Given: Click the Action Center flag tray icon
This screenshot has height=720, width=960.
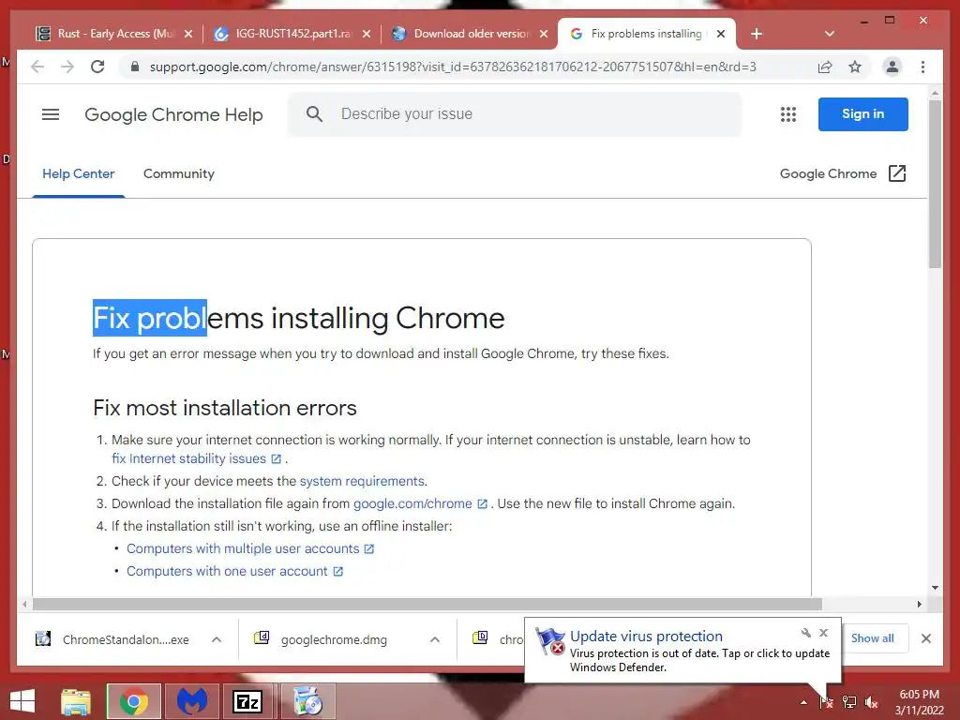Looking at the screenshot, I should pyautogui.click(x=826, y=701).
